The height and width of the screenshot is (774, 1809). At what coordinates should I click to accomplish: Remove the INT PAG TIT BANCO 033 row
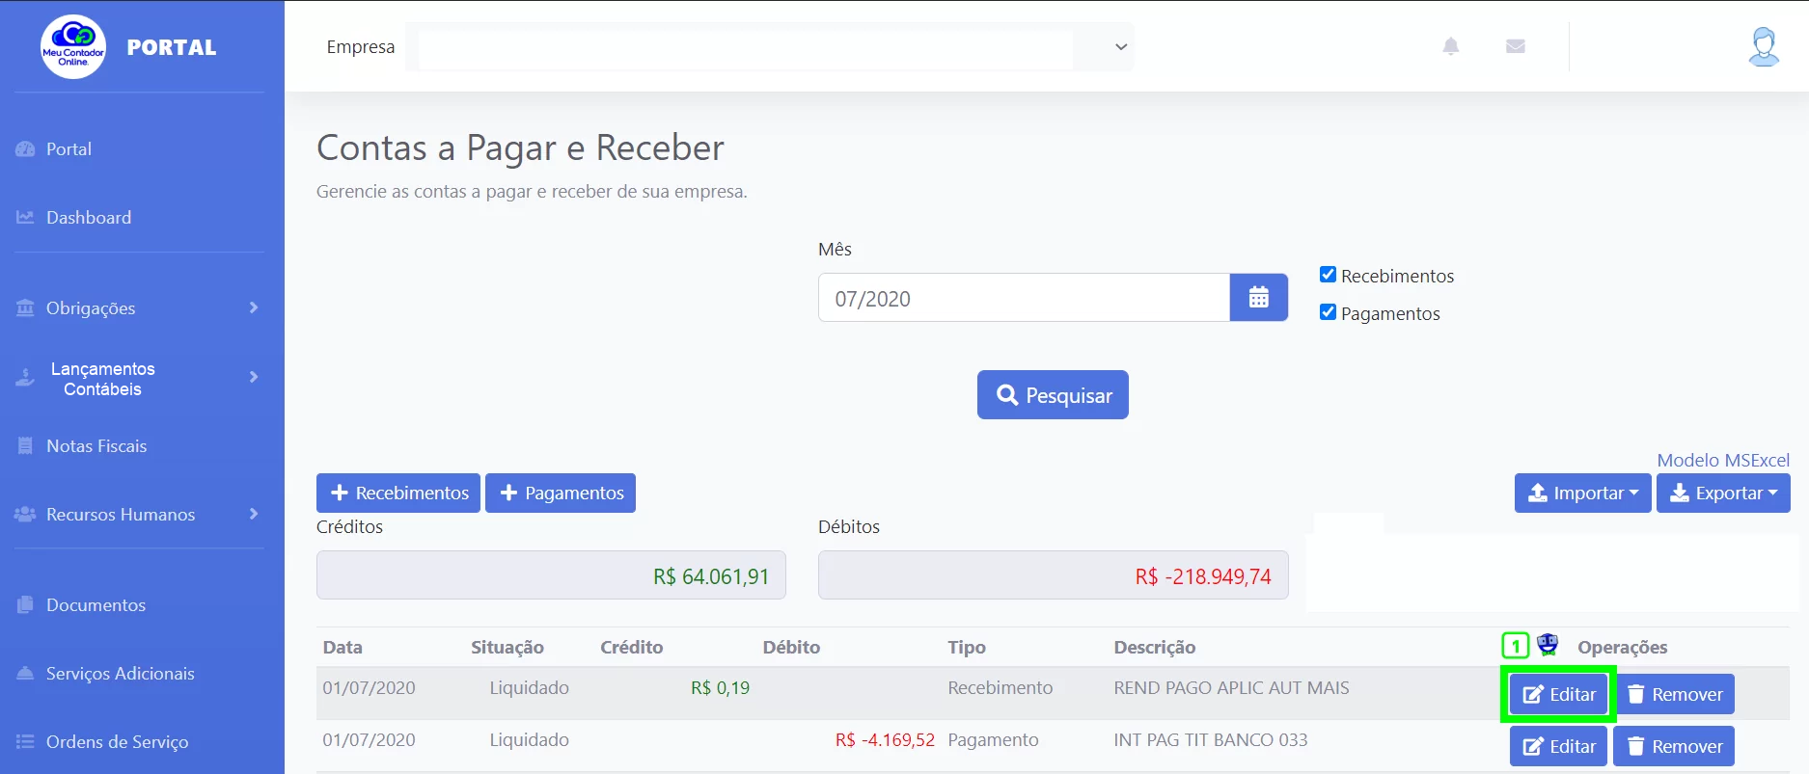coord(1674,746)
